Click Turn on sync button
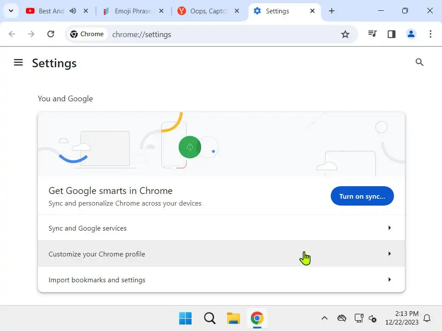The height and width of the screenshot is (331, 442). tap(362, 196)
